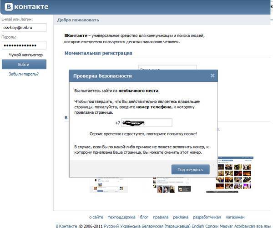Go to the 'блог' footer link
The height and width of the screenshot is (228, 273).
point(144,217)
